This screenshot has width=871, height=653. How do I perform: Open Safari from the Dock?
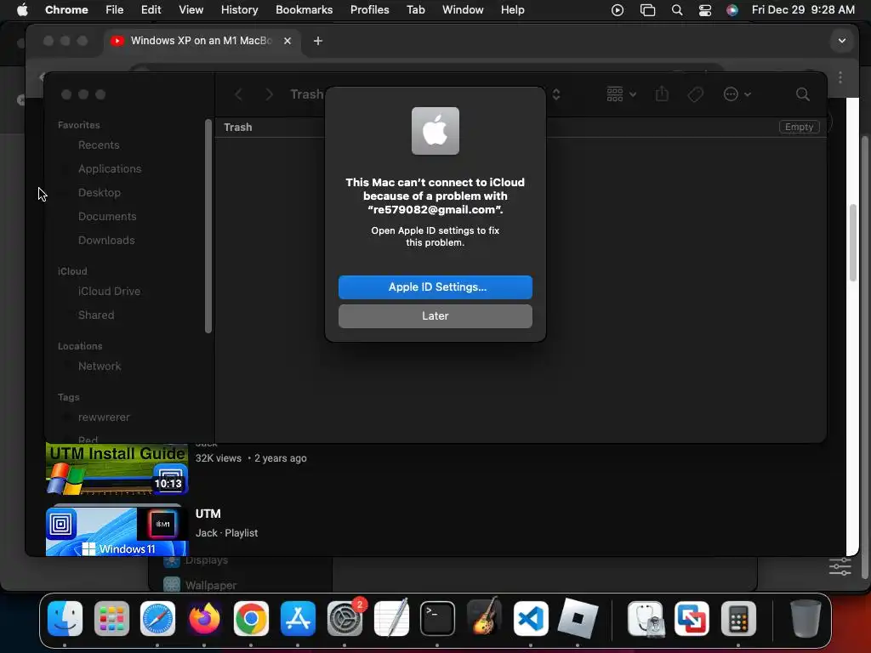click(x=157, y=618)
